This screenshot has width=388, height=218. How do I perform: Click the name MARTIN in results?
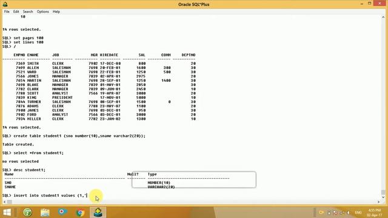(x=34, y=81)
